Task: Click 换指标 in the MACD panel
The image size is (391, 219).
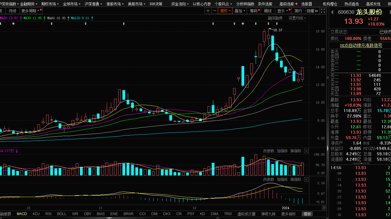Action: coord(296,179)
